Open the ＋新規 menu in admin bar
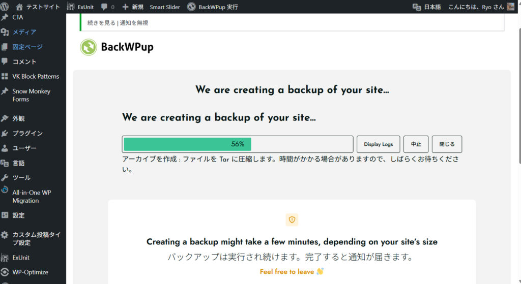Screen dimensions: 521x284 (133, 7)
